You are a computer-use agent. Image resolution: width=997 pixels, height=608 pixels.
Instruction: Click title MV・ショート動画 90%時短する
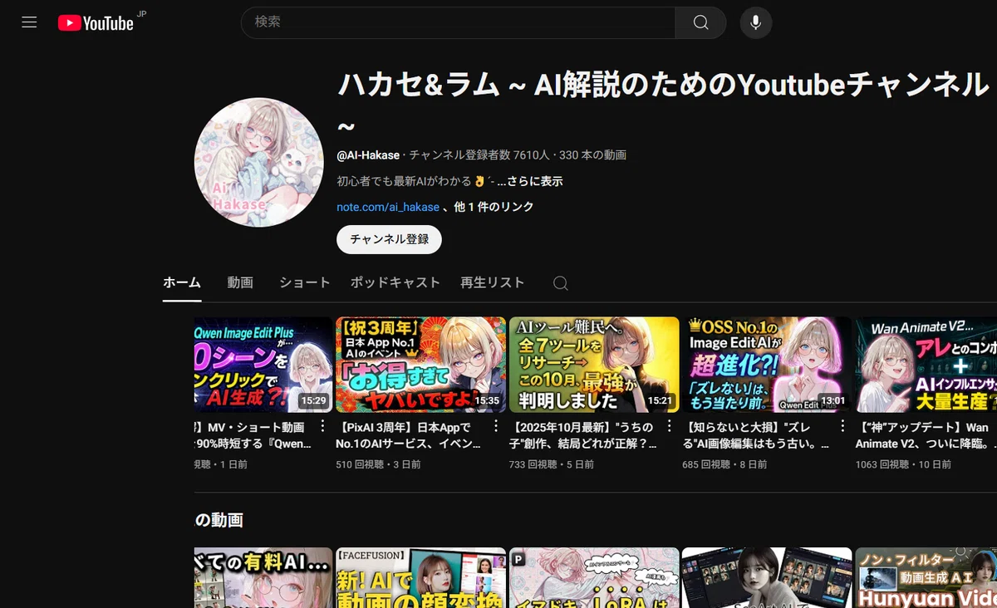[253, 435]
